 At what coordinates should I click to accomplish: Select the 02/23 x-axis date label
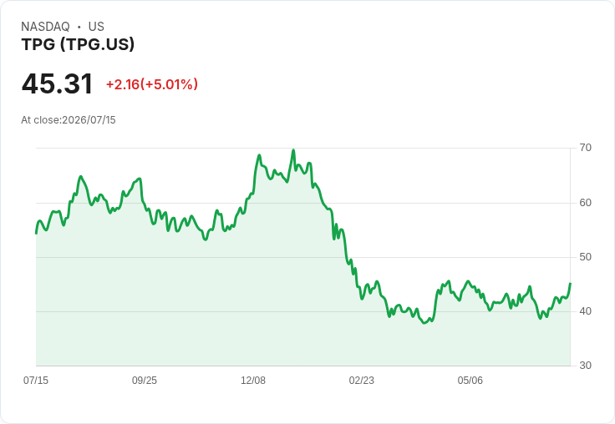(361, 380)
